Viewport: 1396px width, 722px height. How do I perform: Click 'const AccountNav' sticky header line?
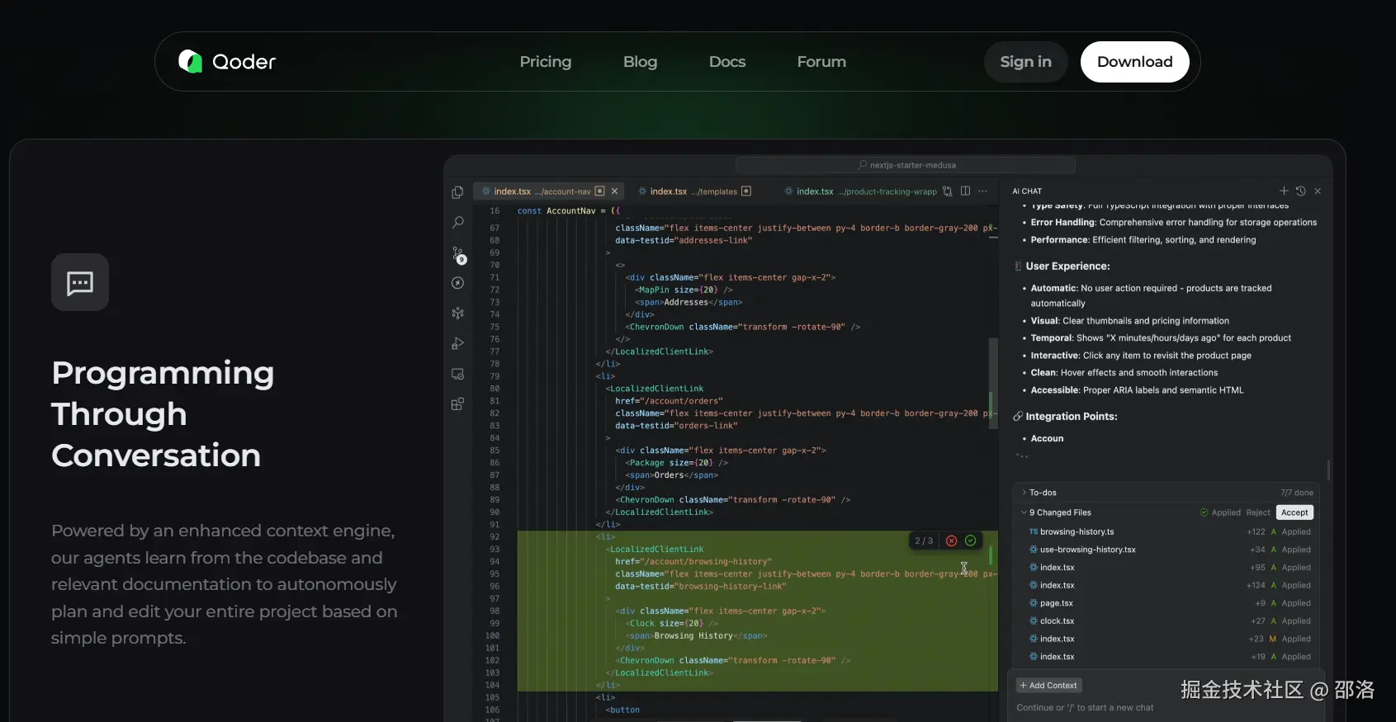(569, 211)
